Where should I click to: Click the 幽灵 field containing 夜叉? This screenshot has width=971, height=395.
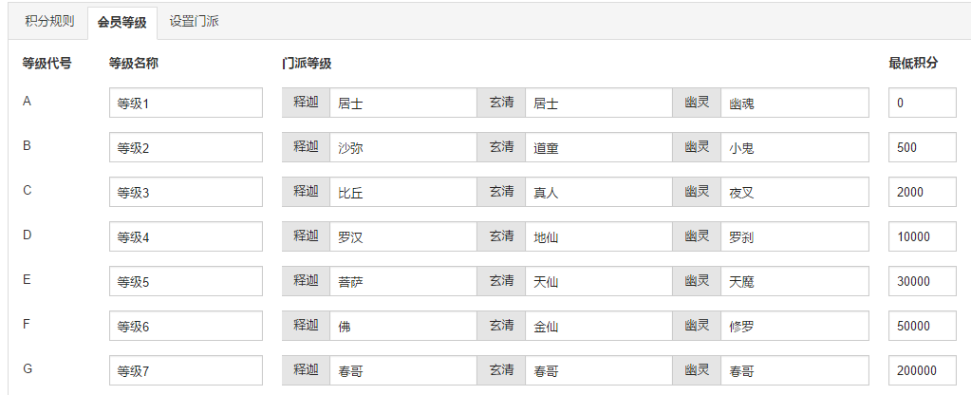pos(794,192)
